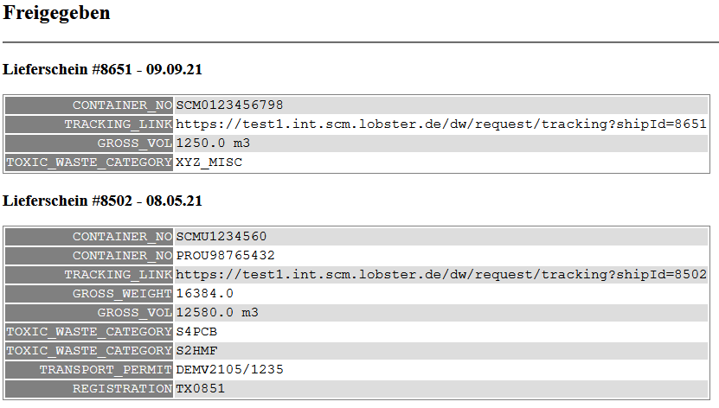This screenshot has width=719, height=408.
Task: Select the gross weight value 16384.0
Action: (x=205, y=294)
